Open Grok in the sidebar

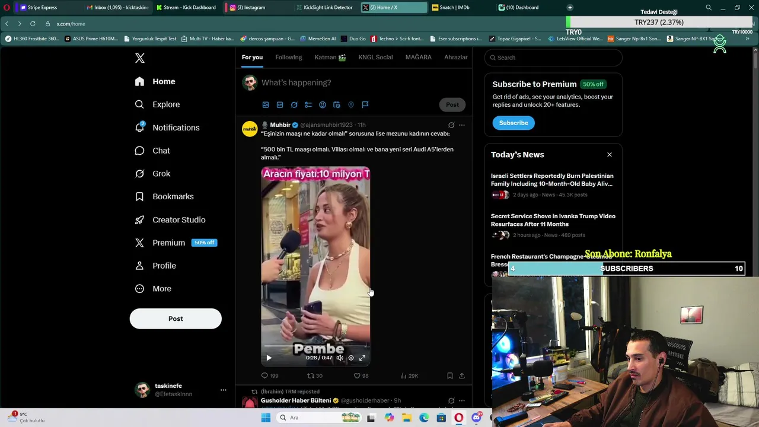tap(153, 174)
